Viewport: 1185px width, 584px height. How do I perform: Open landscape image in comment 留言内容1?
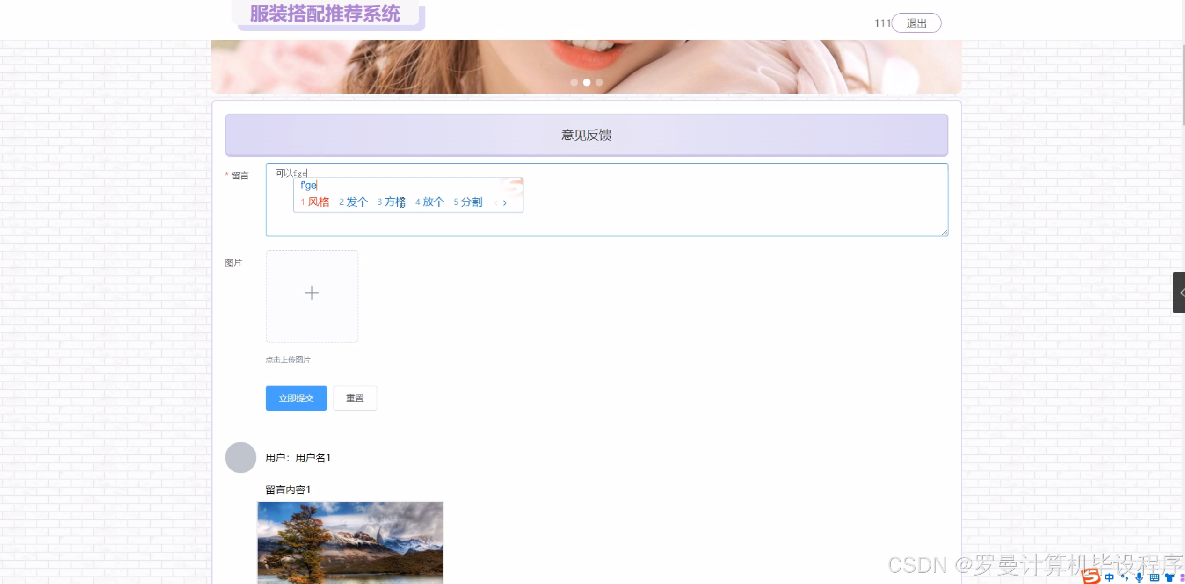pyautogui.click(x=350, y=542)
